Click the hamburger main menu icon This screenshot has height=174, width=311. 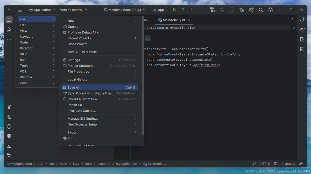(x=20, y=10)
